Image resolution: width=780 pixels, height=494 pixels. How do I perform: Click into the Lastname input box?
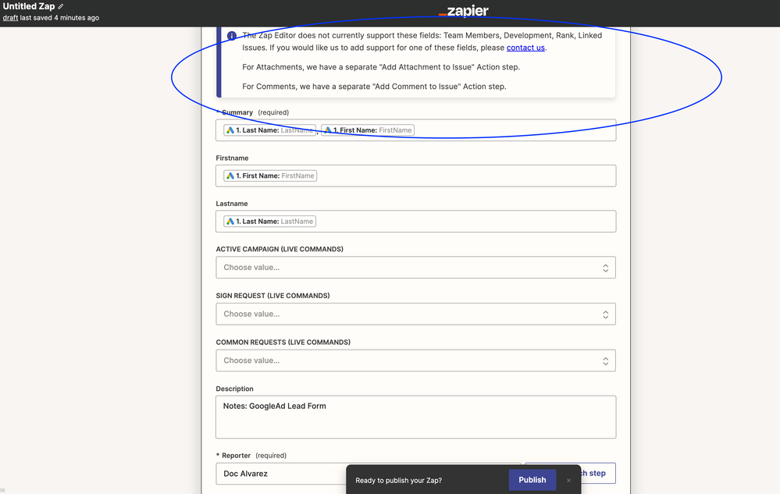pos(416,222)
